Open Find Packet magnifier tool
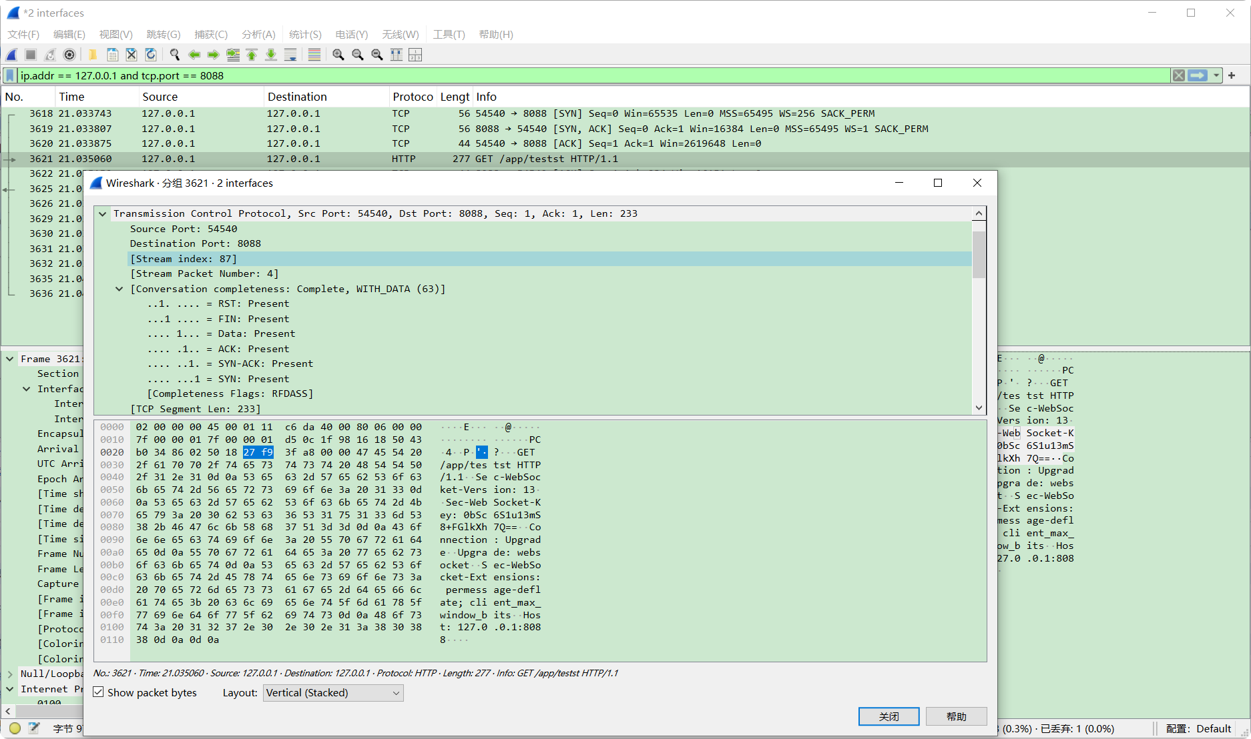Viewport: 1251px width, 739px height. (175, 55)
